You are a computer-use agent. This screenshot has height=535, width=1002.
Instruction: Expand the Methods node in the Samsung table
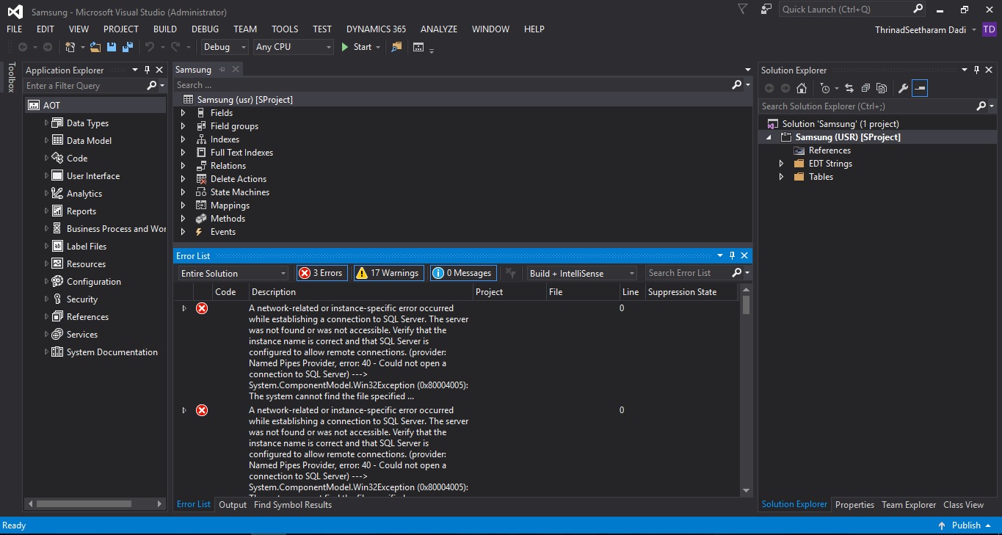point(184,219)
